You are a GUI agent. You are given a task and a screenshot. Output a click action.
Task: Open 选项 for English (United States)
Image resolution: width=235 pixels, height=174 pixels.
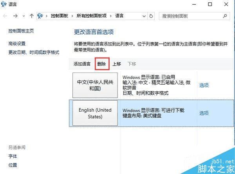pyautogui.click(x=204, y=113)
